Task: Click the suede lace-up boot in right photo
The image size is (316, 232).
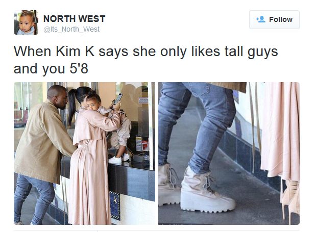Action: tap(208, 190)
